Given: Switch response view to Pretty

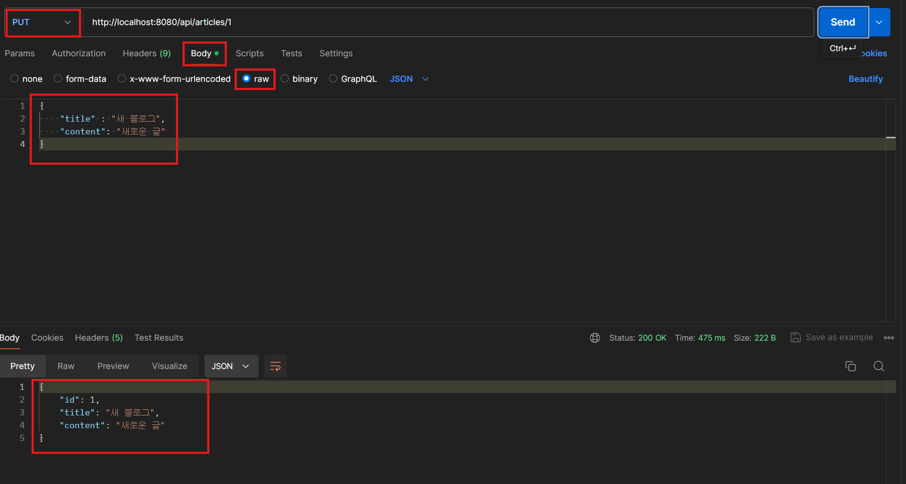Looking at the screenshot, I should (22, 366).
